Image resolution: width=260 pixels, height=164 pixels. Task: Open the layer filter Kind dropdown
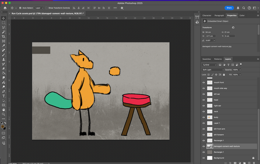click(x=210, y=65)
